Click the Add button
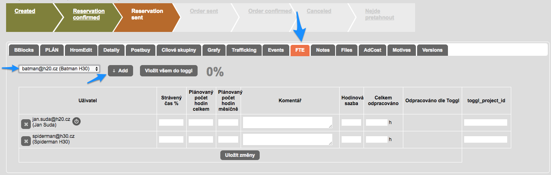551x175 pixels. 120,71
